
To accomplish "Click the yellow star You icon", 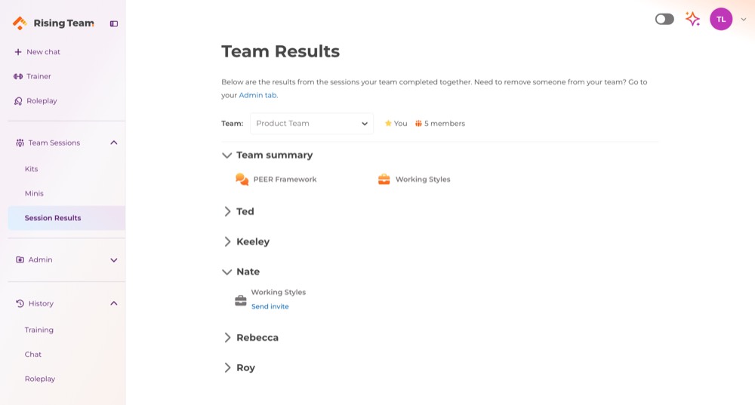I will pyautogui.click(x=388, y=124).
